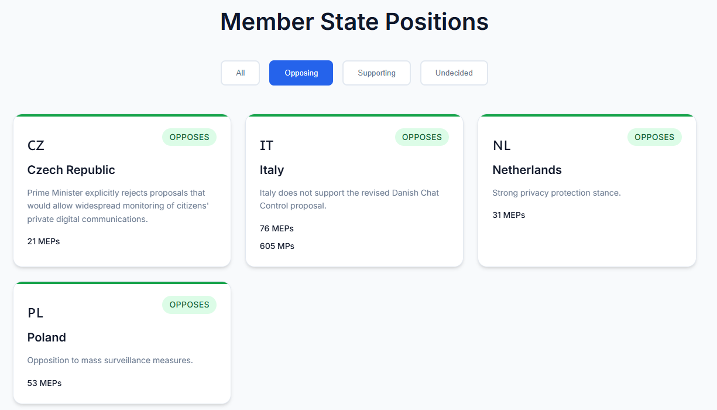Click Italy's 605 MPs count

coord(277,246)
